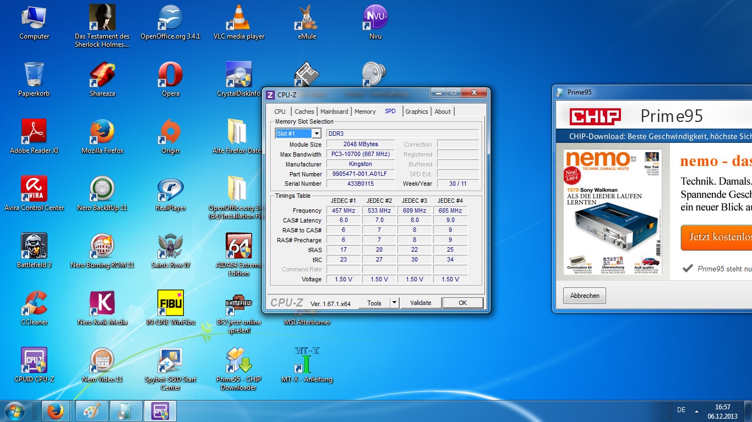Launch the Origin desktop shortcut
Image resolution: width=752 pixels, height=422 pixels.
pyautogui.click(x=171, y=136)
